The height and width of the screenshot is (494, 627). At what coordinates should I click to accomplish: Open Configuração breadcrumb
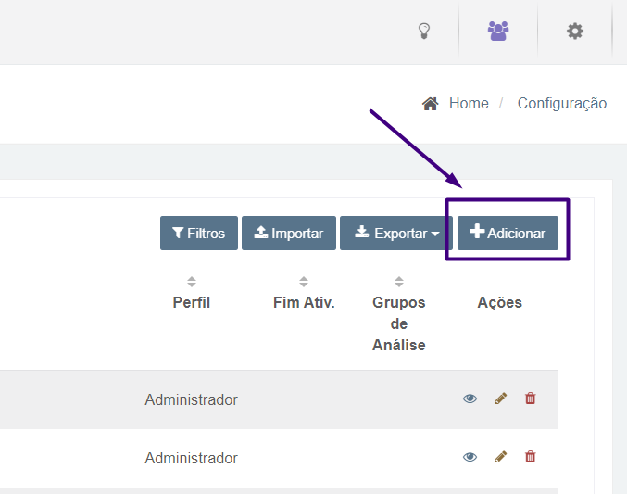click(x=561, y=104)
